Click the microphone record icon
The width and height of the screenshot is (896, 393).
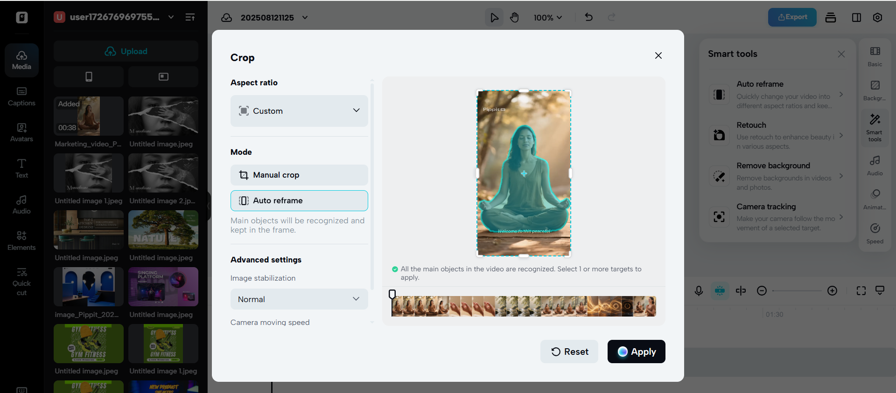(x=699, y=291)
